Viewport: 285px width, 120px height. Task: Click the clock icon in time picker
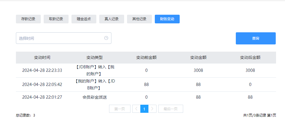click(106, 38)
